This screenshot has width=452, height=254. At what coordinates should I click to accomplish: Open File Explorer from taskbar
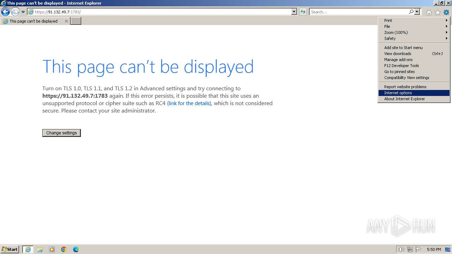(40, 249)
